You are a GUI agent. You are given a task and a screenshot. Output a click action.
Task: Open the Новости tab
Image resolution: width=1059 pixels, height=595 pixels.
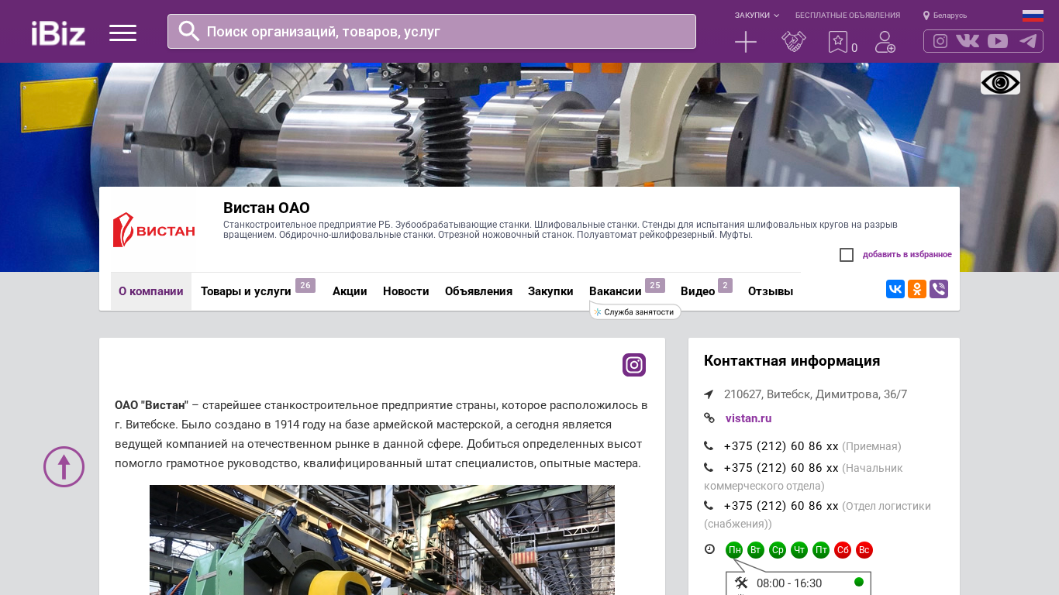pos(406,291)
